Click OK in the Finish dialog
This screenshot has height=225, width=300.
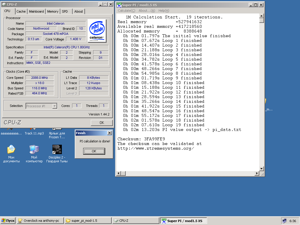click(94, 151)
